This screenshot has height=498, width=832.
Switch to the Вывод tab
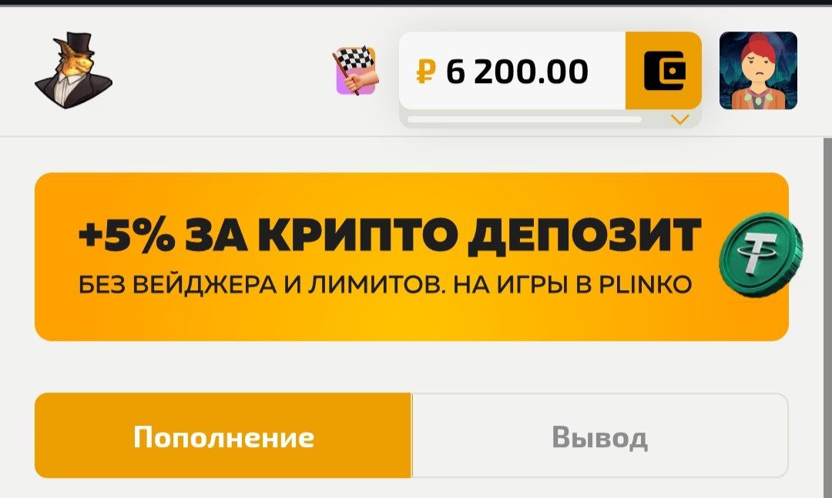(599, 436)
